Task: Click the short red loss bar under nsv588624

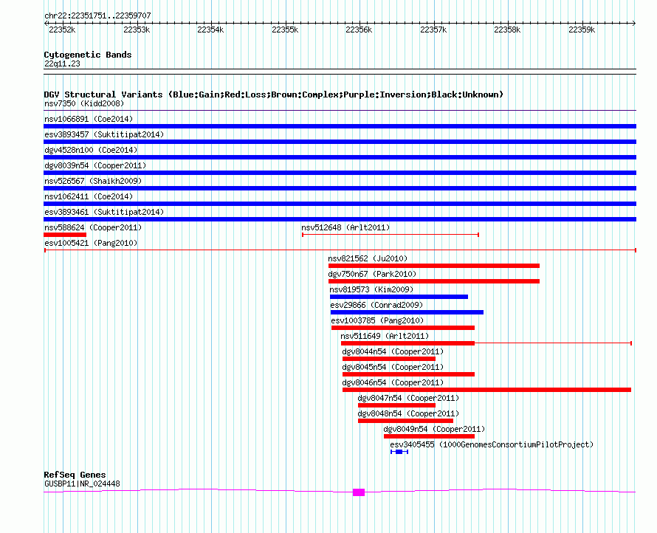Action: coord(65,235)
